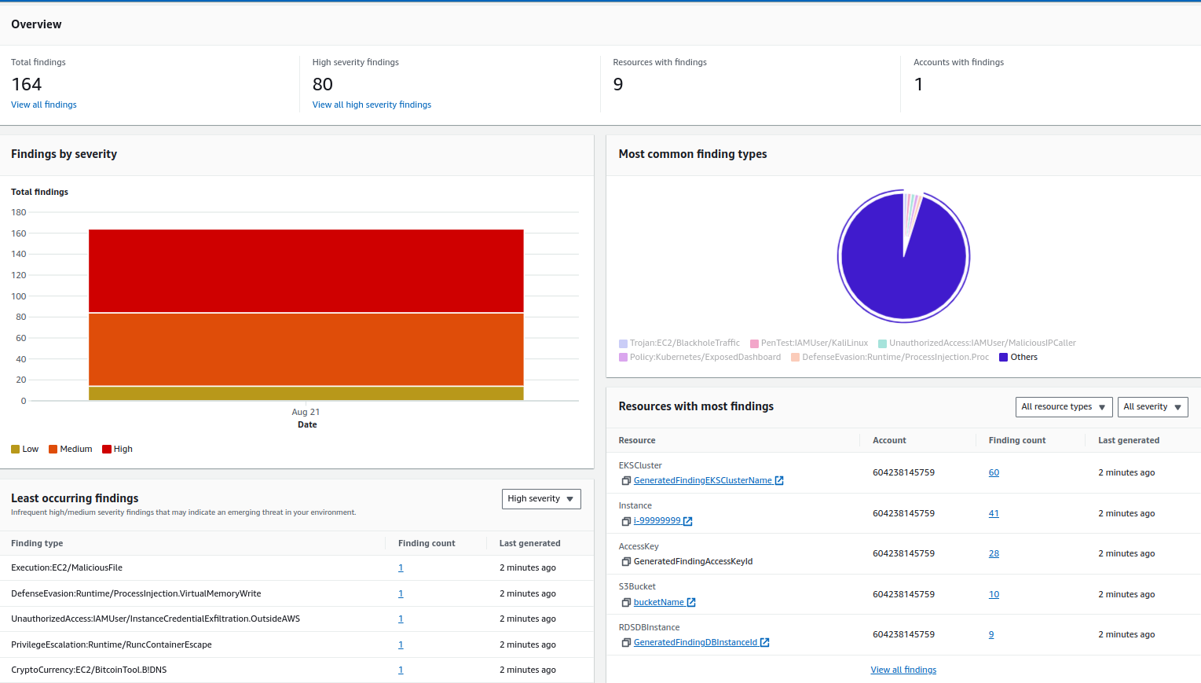
Task: Click the High severity findings value 80
Action: (x=323, y=84)
